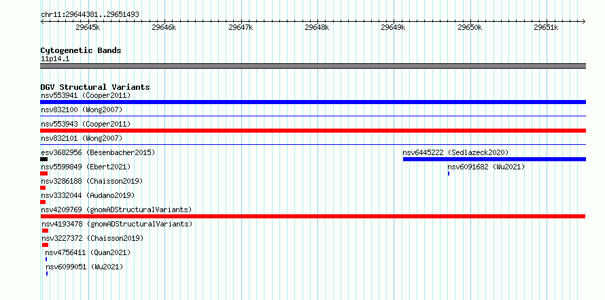Open nsv553943 (Cooper2011) variant label
605x300 pixels.
tap(86, 124)
